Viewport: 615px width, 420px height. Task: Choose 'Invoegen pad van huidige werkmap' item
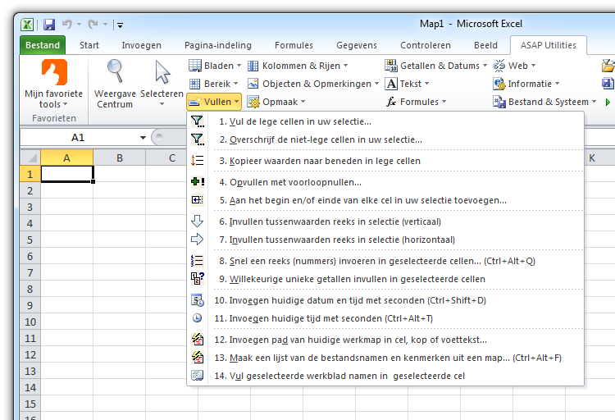coord(385,340)
